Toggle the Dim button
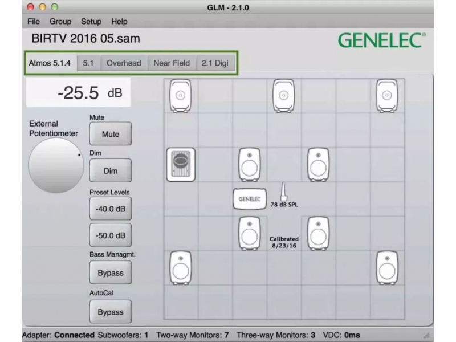 click(x=111, y=170)
